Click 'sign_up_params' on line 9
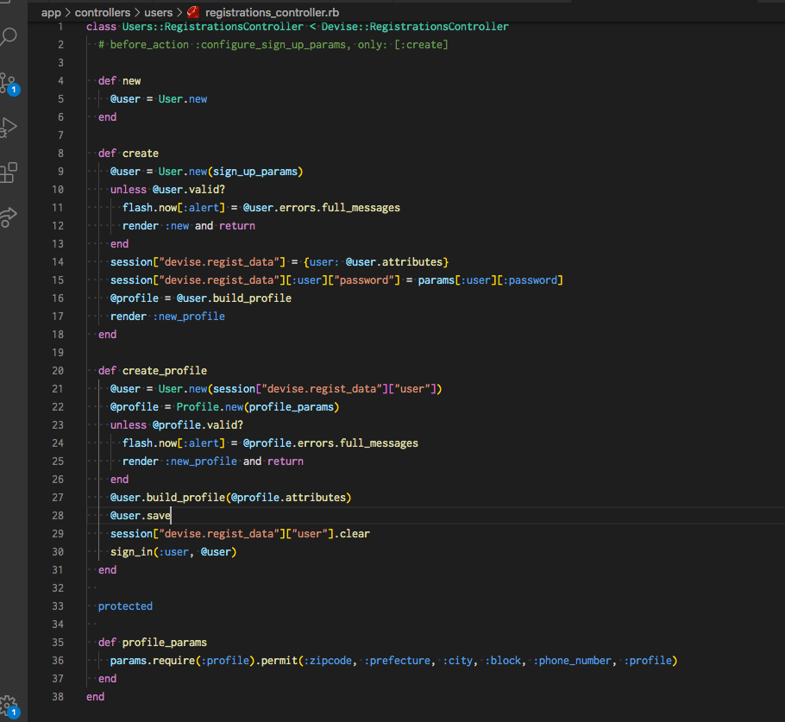785x722 pixels. point(255,172)
